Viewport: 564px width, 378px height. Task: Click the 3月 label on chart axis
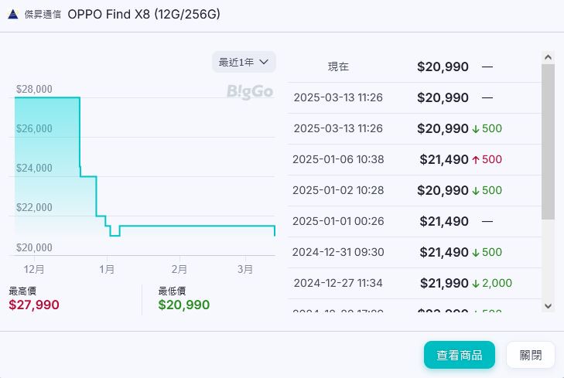(x=245, y=269)
